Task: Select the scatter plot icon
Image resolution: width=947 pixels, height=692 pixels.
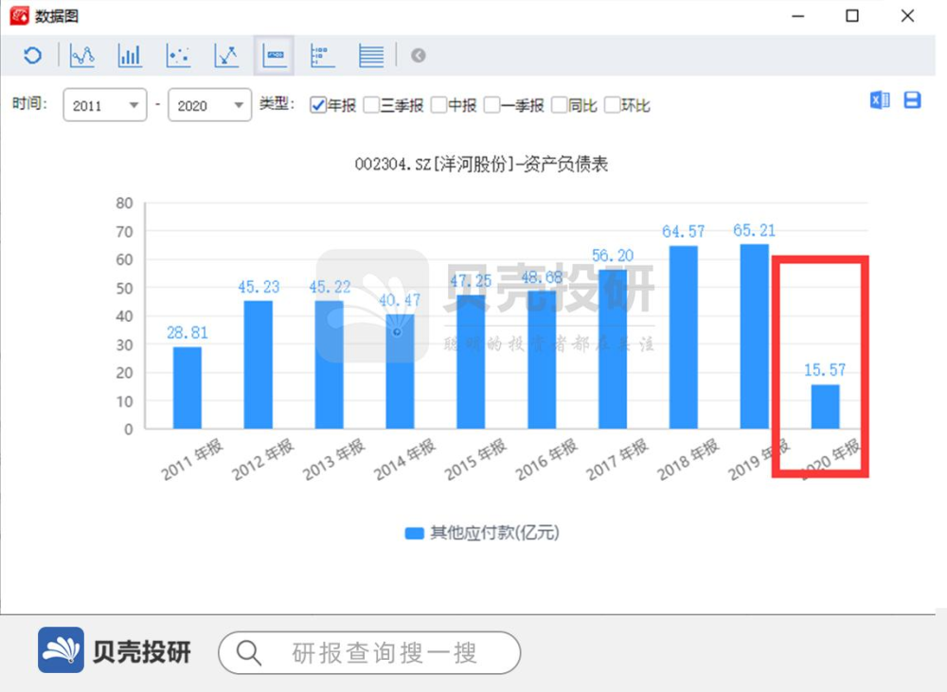Action: pyautogui.click(x=178, y=56)
